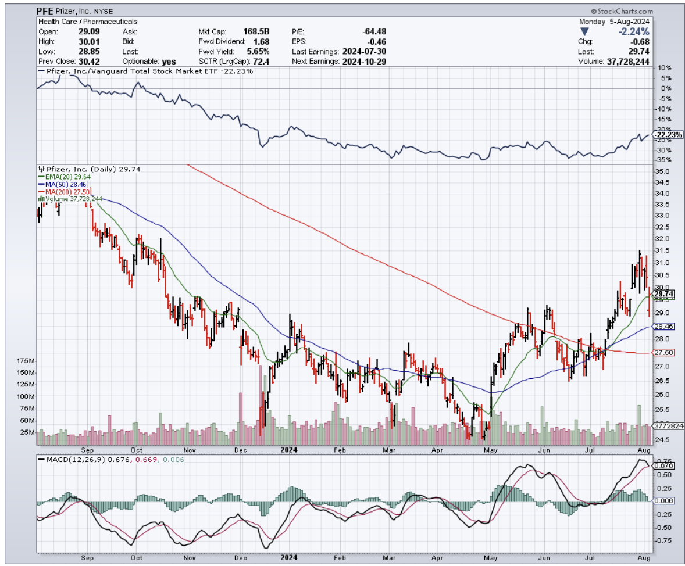Click the blue MA(50) legend line marker

tap(40, 184)
